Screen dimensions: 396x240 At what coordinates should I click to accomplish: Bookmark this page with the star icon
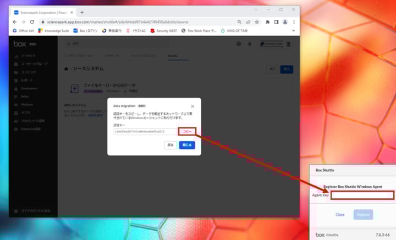257,21
